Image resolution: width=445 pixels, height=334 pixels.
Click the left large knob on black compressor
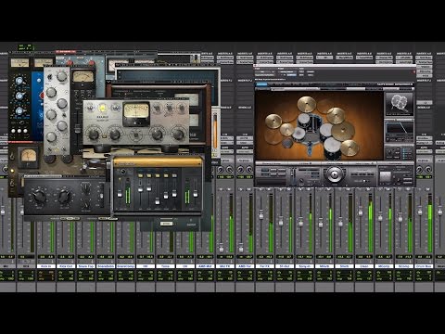click(39, 196)
